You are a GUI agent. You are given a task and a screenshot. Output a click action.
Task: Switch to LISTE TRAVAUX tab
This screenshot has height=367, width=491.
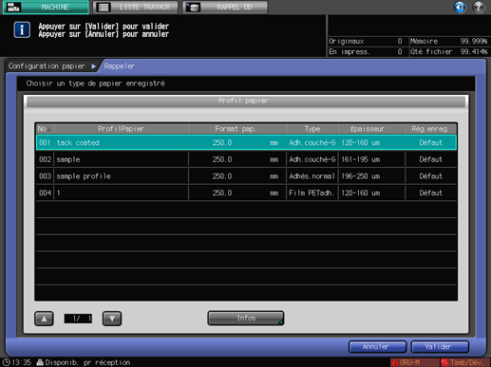(x=136, y=7)
